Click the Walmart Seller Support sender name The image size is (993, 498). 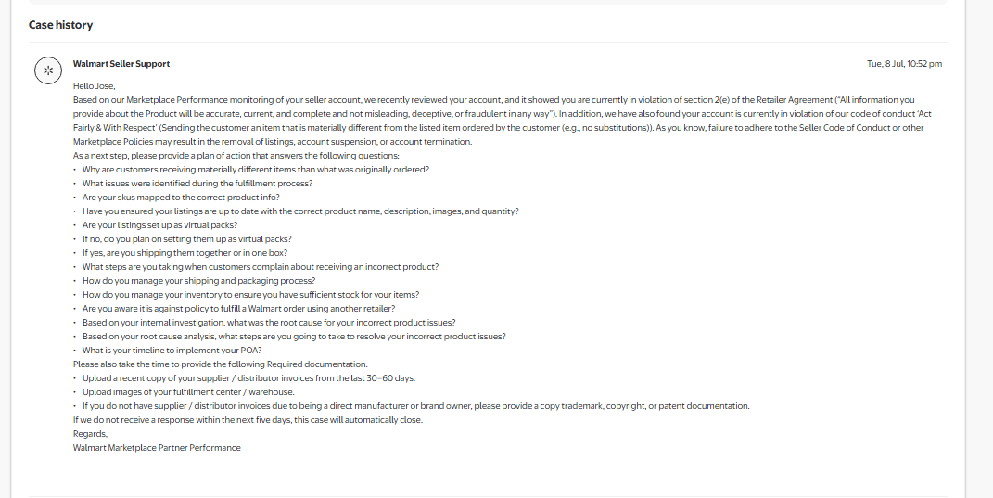121,64
